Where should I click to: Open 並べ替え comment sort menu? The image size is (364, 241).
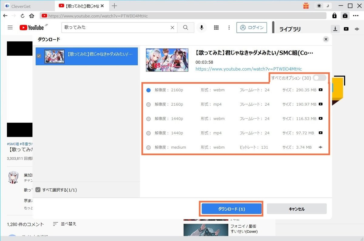coord(65,224)
